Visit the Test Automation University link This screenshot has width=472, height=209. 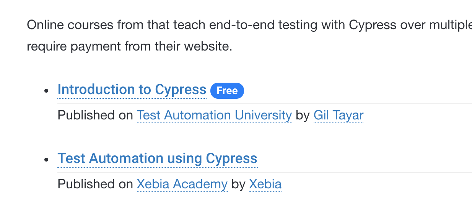214,115
